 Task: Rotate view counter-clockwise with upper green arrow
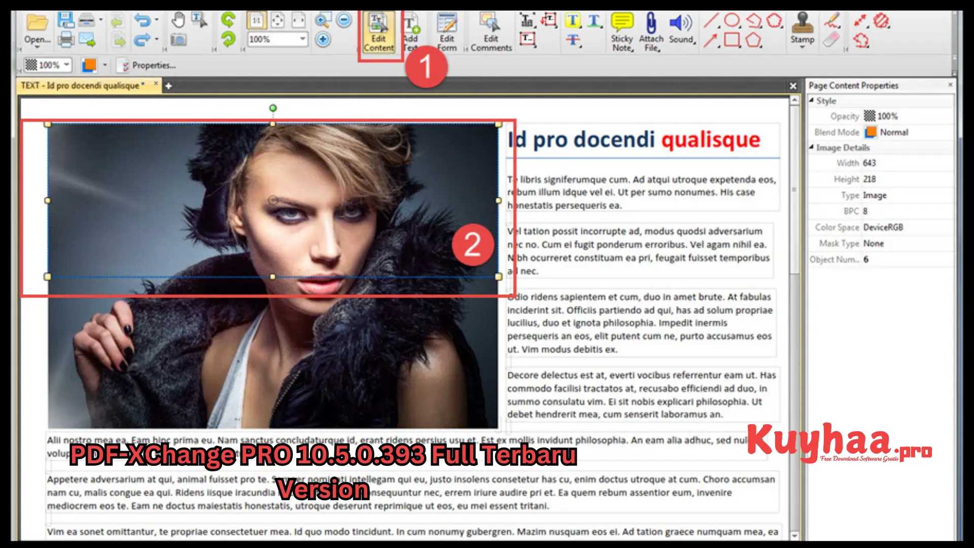coord(228,20)
